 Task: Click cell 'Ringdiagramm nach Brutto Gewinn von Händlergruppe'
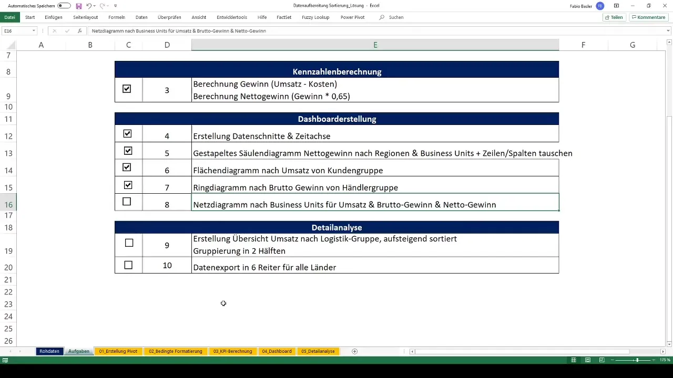[x=375, y=185]
